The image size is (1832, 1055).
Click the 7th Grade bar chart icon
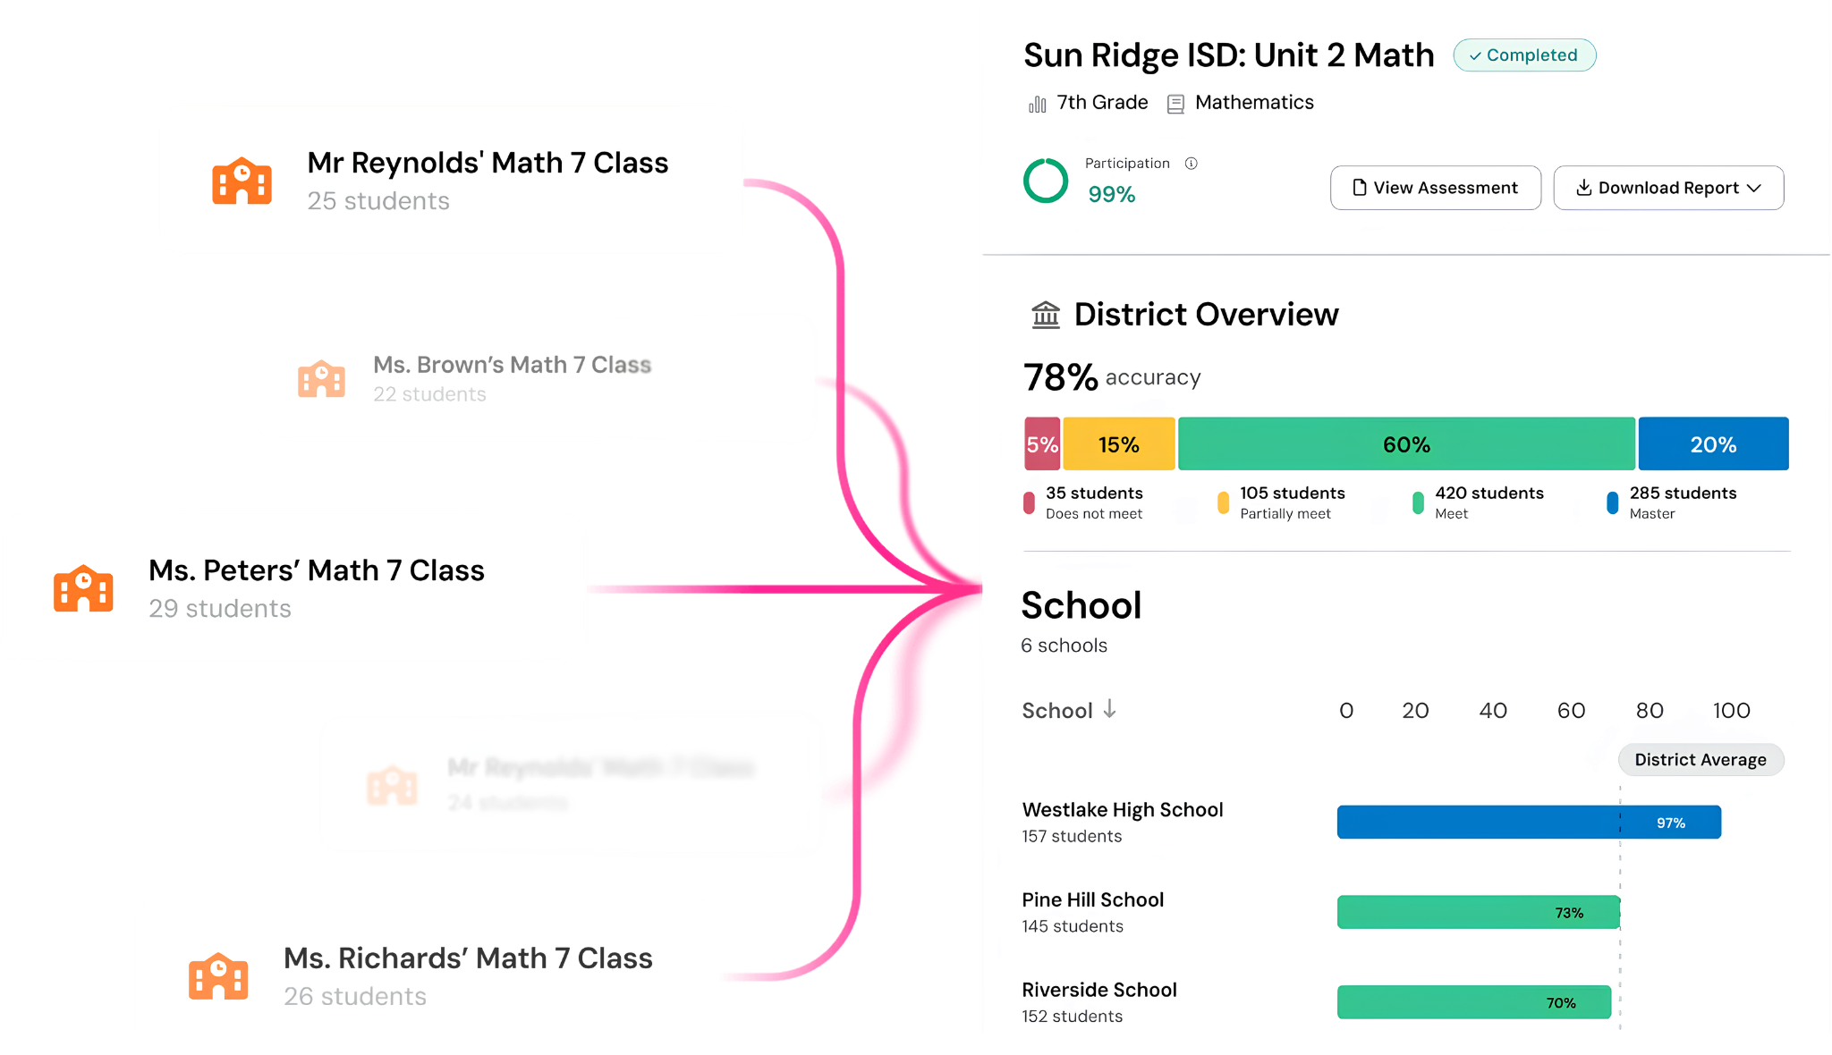coord(1038,104)
